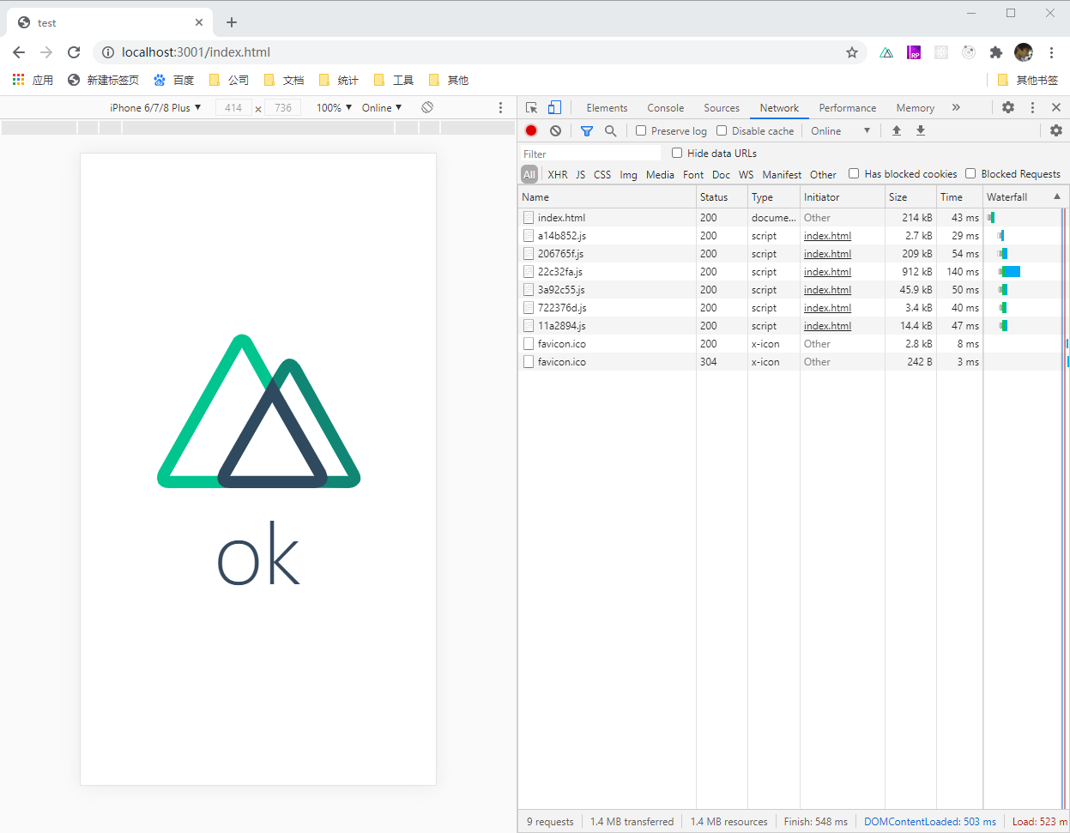Toggle the inspect element picker
This screenshot has width=1070, height=833.
pyautogui.click(x=532, y=108)
